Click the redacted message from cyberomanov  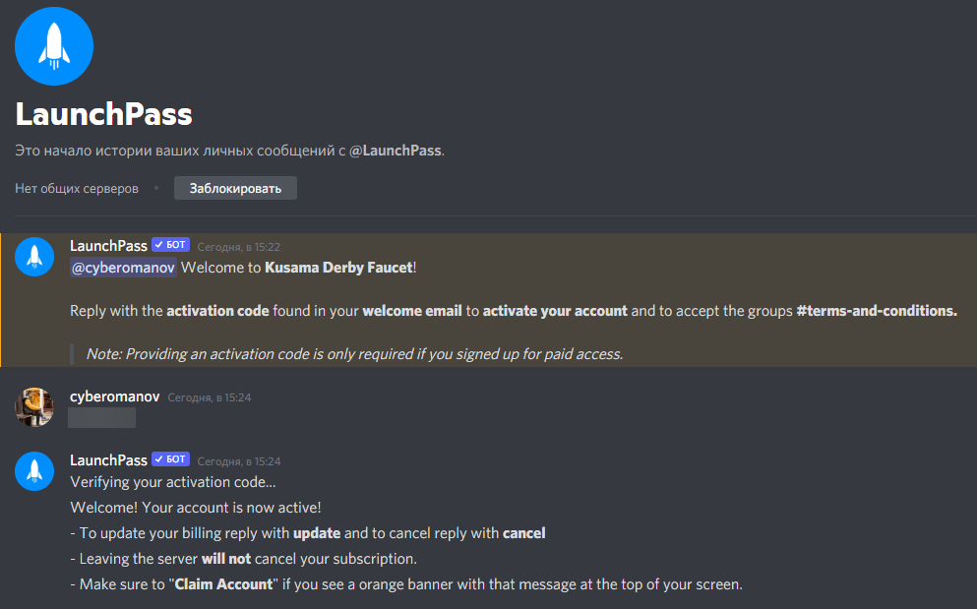(x=102, y=418)
